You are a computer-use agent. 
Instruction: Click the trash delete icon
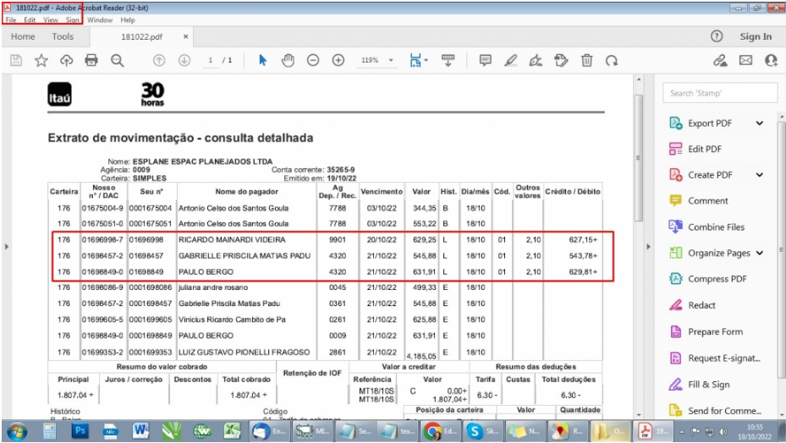coord(586,60)
